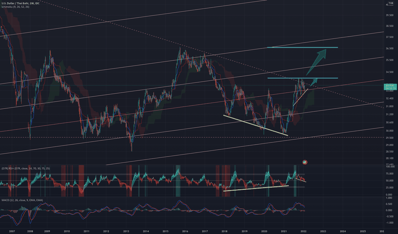Click the 31.800 price axis label
This screenshot has width=398, height=234.
(x=389, y=106)
